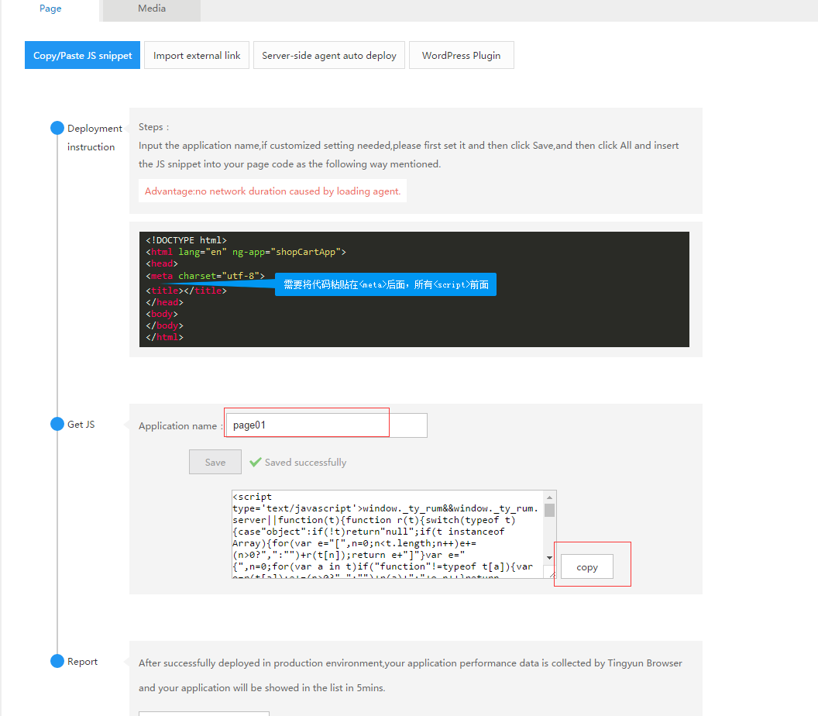The width and height of the screenshot is (818, 716).
Task: Switch to the Page tab
Action: pos(50,9)
